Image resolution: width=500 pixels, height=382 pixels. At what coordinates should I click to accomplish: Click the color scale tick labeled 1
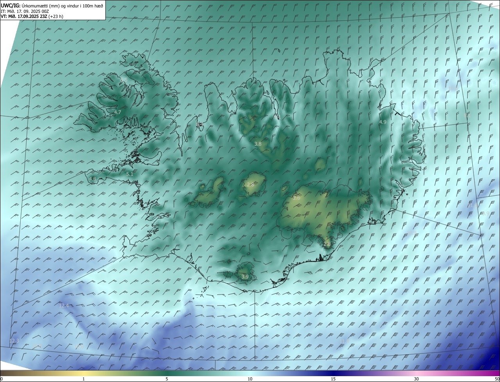point(84,379)
